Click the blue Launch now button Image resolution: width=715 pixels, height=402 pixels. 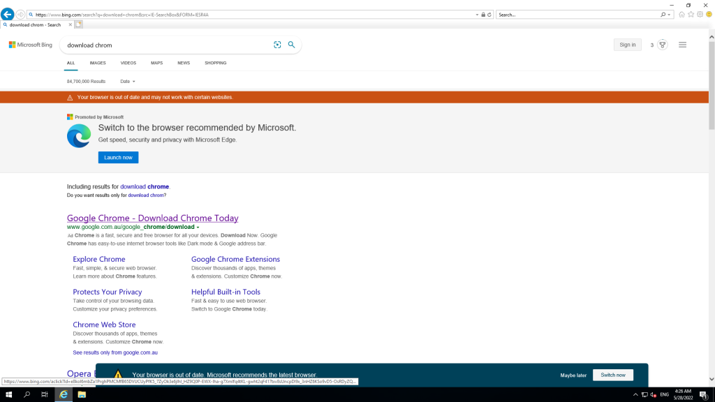[x=118, y=158]
